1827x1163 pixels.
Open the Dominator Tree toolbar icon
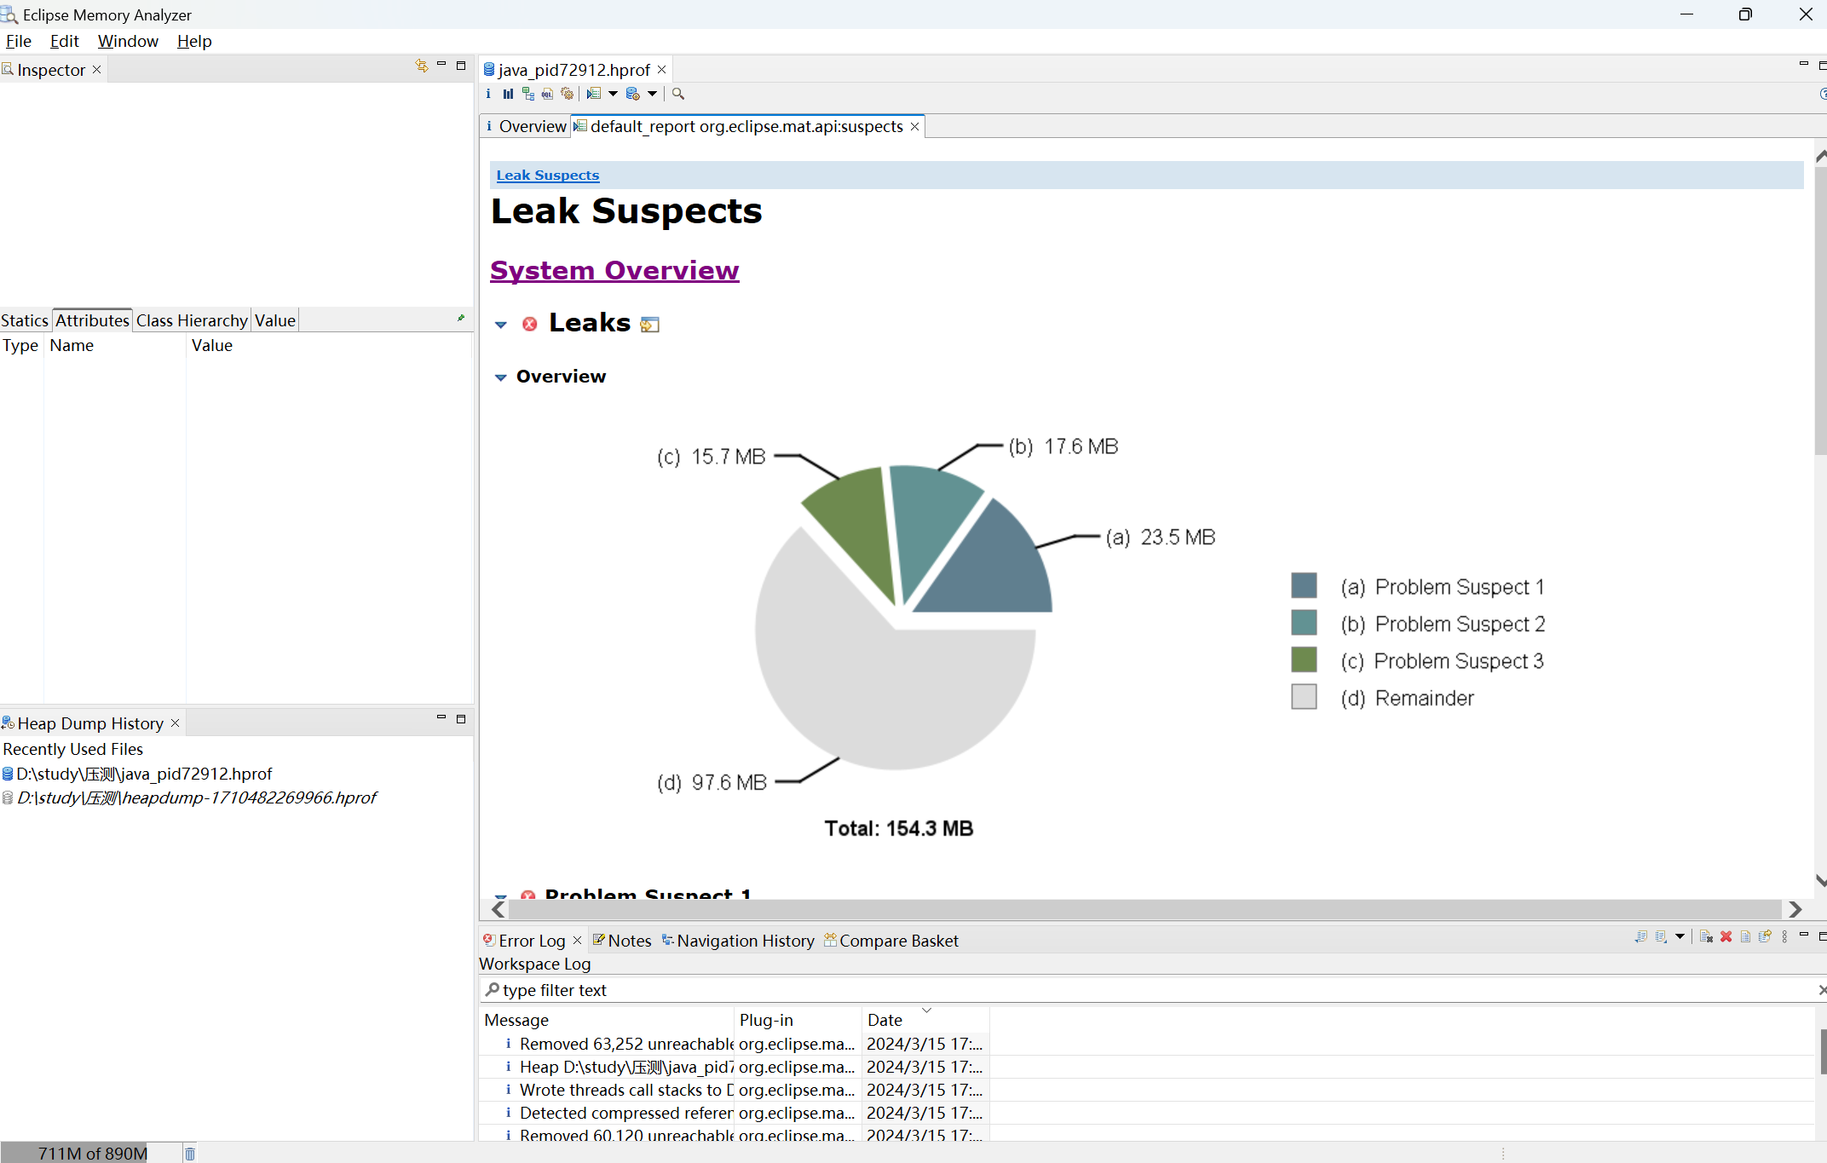(x=528, y=94)
